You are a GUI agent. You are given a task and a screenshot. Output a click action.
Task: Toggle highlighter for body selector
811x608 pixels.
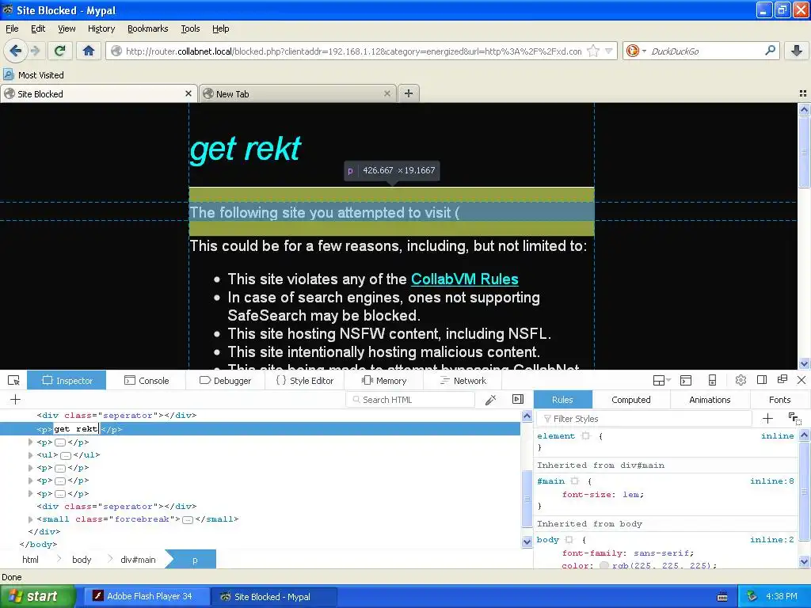point(569,540)
